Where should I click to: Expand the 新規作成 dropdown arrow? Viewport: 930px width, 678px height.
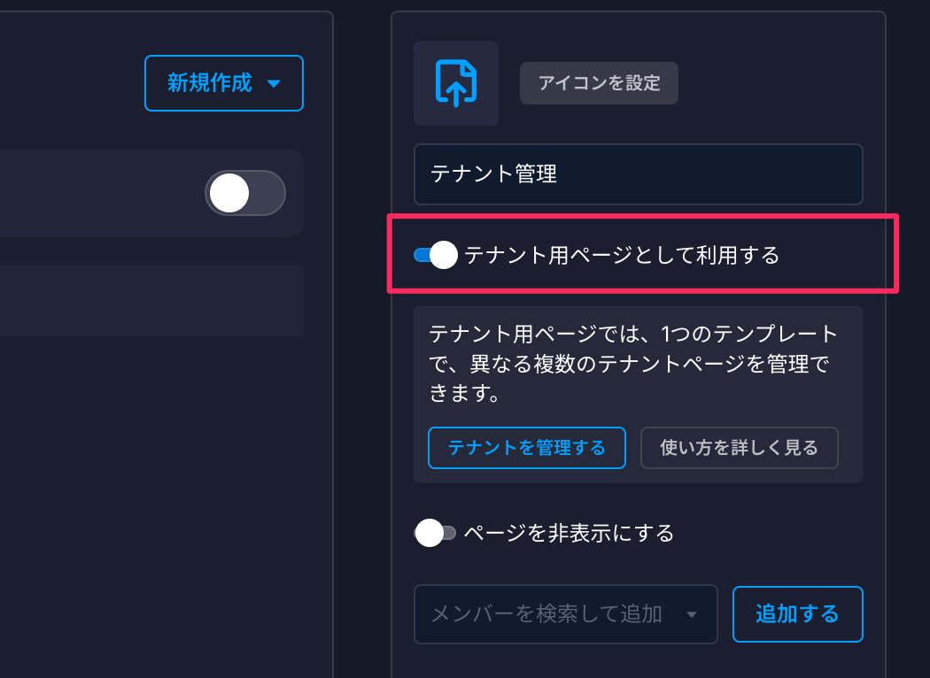[x=274, y=83]
